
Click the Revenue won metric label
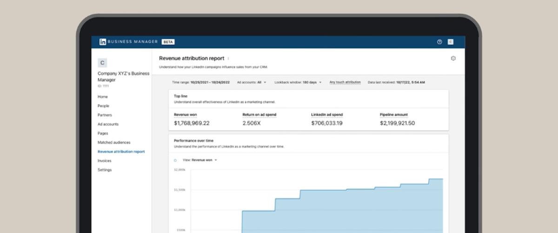(185, 114)
